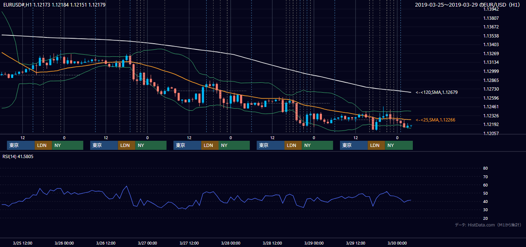Image resolution: width=526 pixels, height=247 pixels.
Task: Click the 3/29 12:00 time axis label
Action: pos(356,243)
